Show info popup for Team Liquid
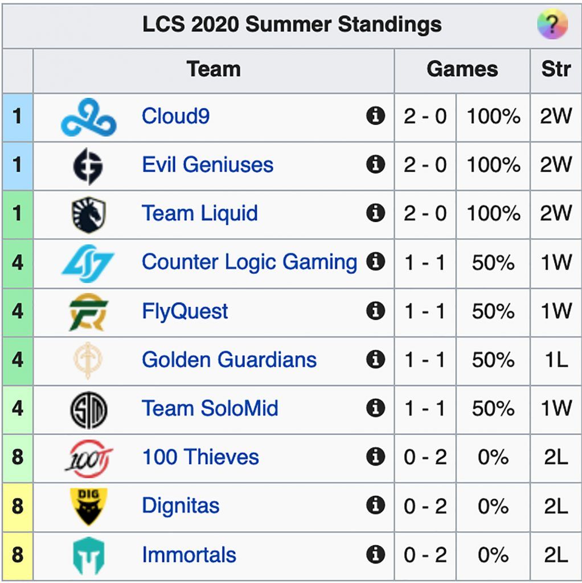This screenshot has height=583, width=582. pos(375,214)
